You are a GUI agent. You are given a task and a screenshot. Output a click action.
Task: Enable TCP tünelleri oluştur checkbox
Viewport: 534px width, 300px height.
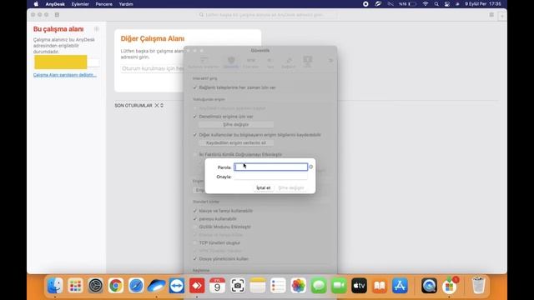point(195,242)
